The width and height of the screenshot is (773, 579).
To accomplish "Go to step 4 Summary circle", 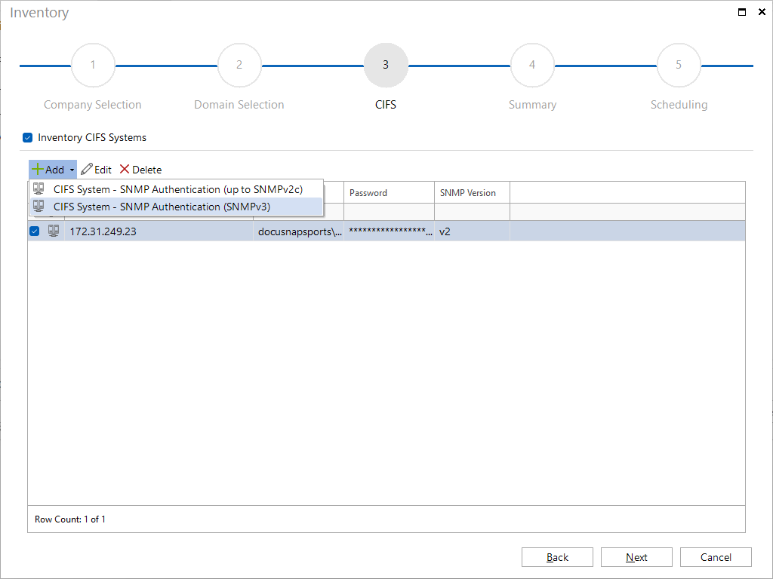I will click(532, 65).
